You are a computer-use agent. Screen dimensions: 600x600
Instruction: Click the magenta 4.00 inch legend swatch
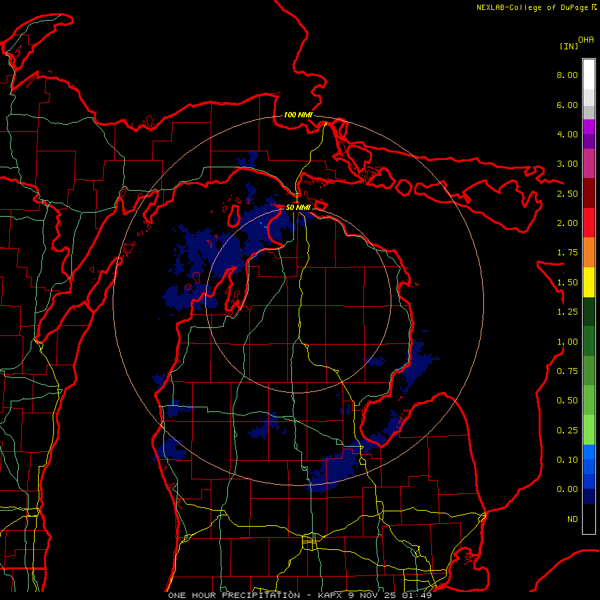[589, 127]
